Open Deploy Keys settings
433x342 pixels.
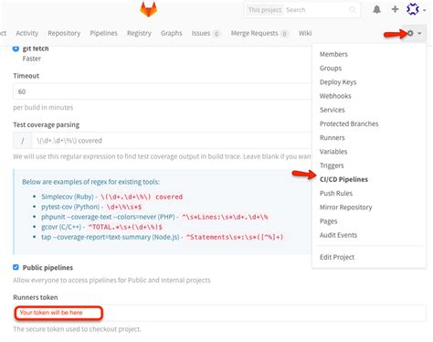click(x=338, y=82)
